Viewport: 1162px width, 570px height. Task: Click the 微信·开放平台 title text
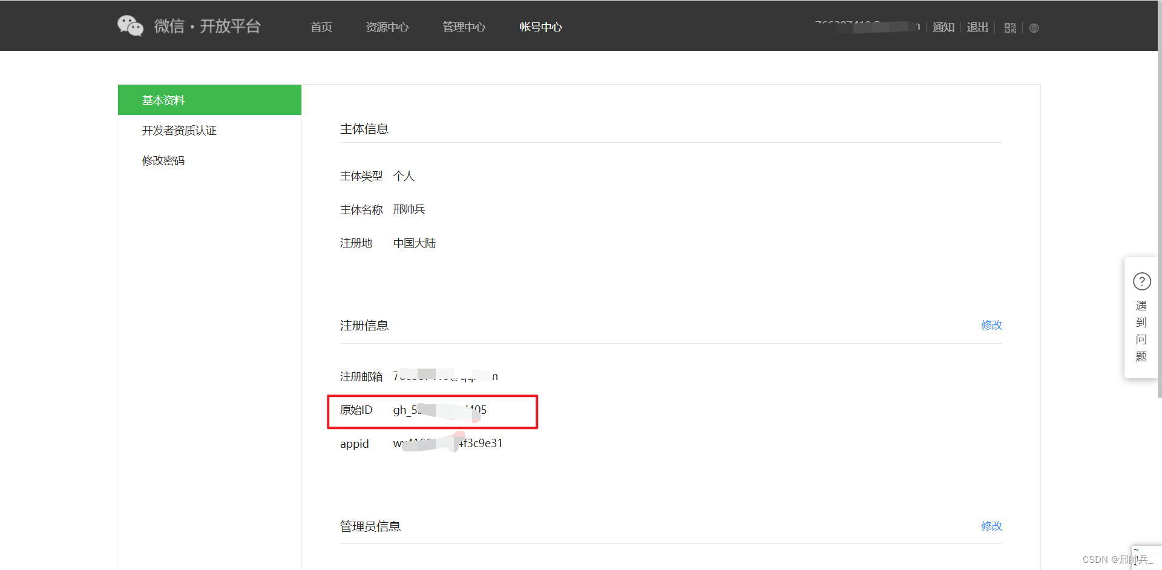click(x=207, y=26)
